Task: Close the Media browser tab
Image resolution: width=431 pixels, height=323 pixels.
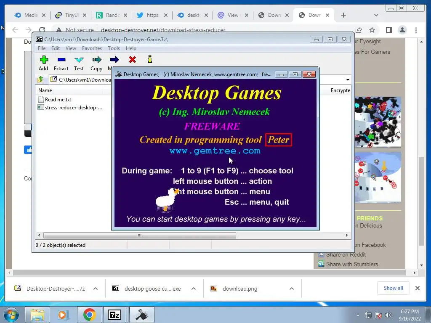Action: tap(44, 16)
